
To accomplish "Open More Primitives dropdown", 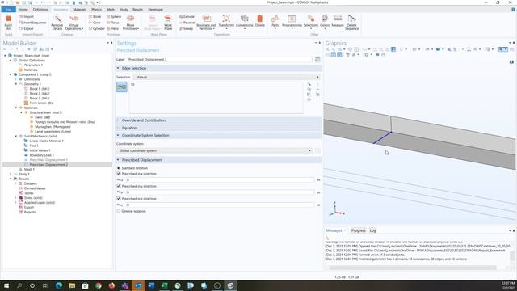I will pos(131,22).
